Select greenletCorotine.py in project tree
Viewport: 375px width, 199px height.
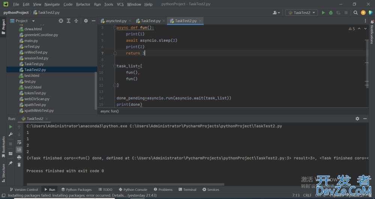pos(41,35)
